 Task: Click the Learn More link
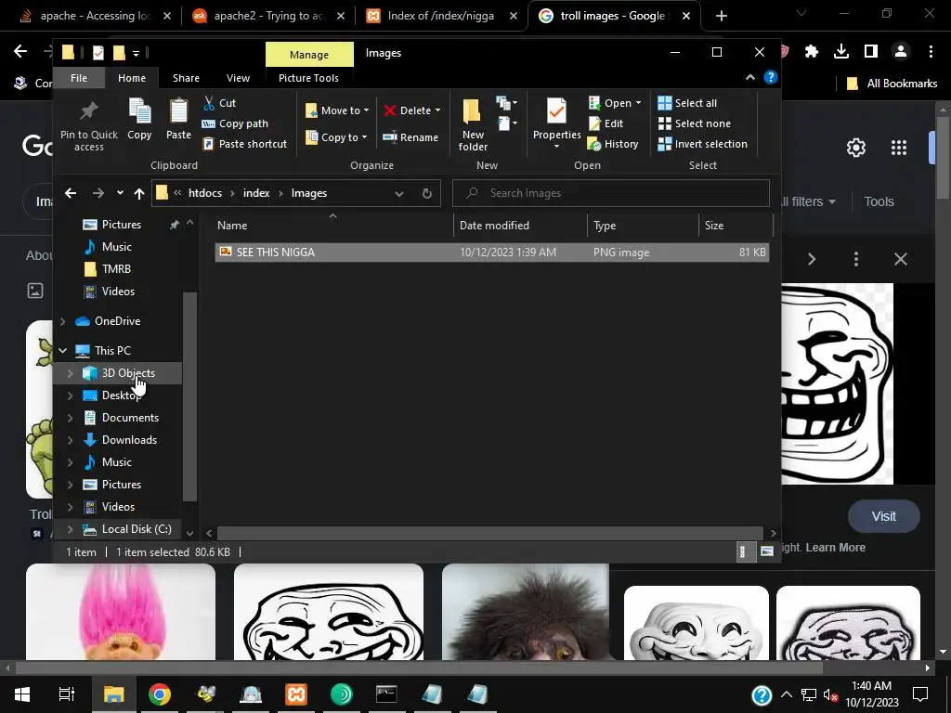[836, 548]
